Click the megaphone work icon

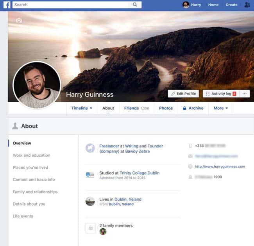[x=90, y=148]
